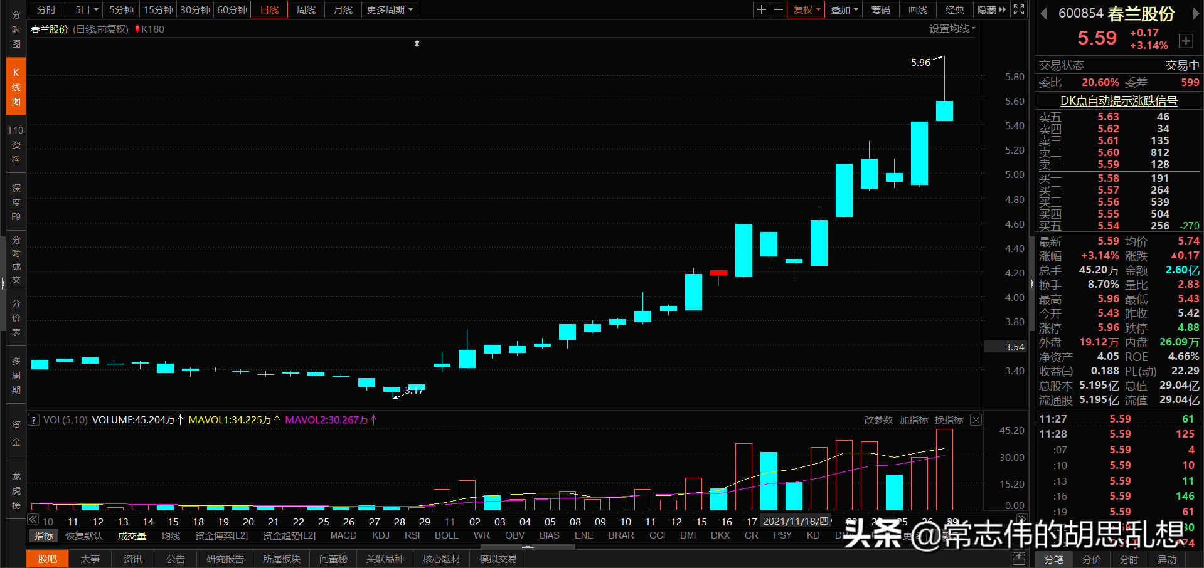Open the 筹码 chip distribution tool
This screenshot has height=568, width=1204.
pos(880,9)
